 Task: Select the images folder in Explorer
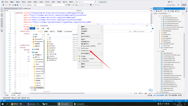coord(51,44)
